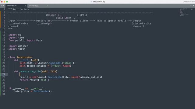Close the streambot.py tab

tap(47, 6)
